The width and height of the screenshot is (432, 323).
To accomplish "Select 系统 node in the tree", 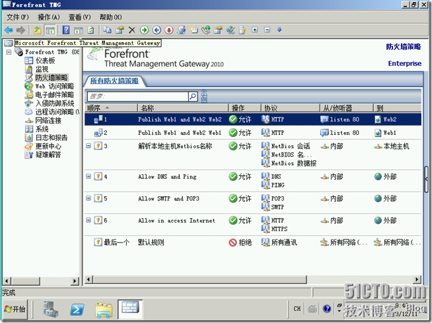I will 42,129.
